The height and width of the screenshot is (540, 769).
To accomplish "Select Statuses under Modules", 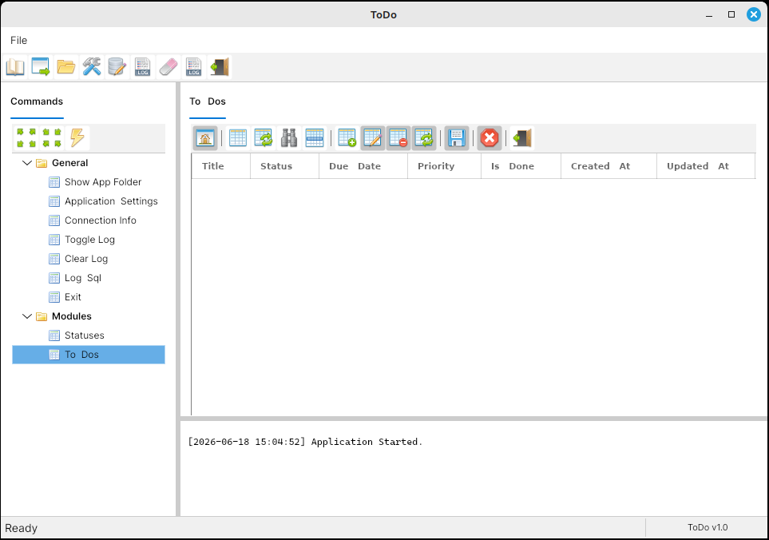I will click(85, 336).
